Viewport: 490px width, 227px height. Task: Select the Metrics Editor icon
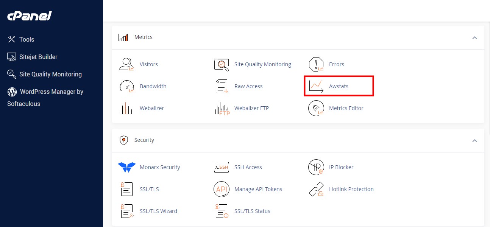(316, 108)
